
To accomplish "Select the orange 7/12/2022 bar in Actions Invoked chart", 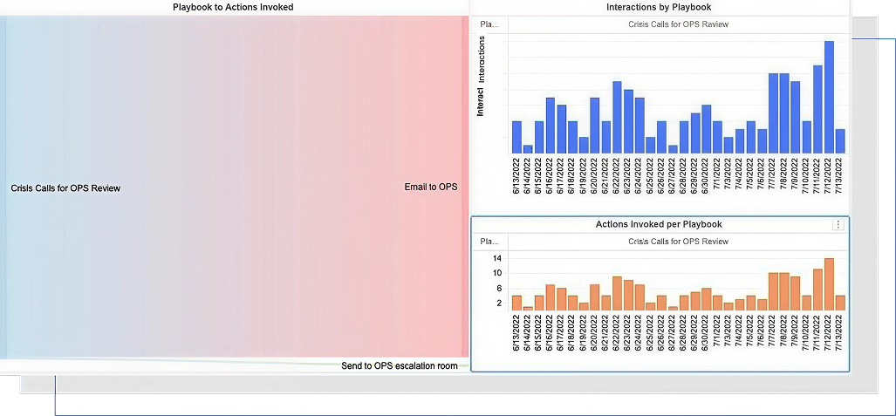I will click(829, 284).
